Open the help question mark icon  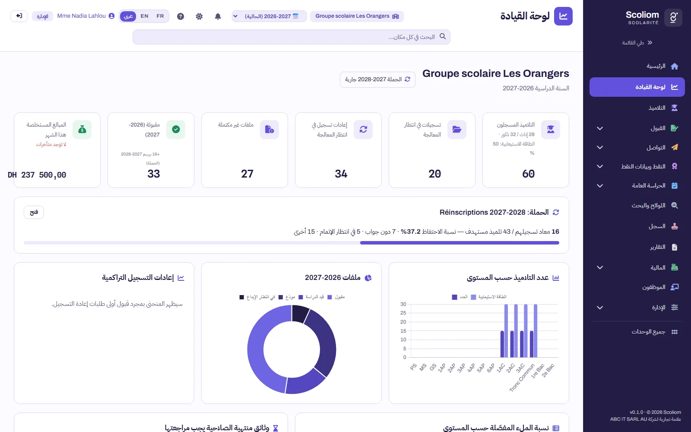click(x=181, y=16)
